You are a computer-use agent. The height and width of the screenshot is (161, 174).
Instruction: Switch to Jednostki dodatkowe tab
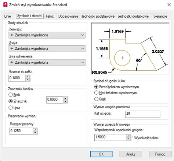[x=133, y=16]
